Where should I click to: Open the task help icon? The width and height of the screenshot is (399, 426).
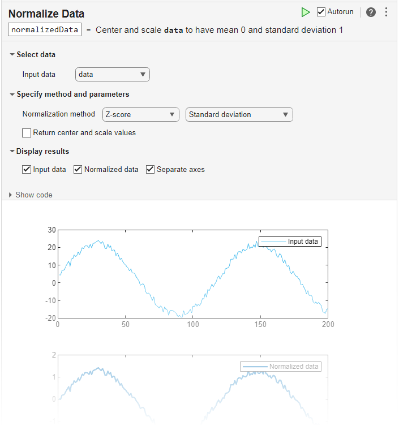point(371,12)
